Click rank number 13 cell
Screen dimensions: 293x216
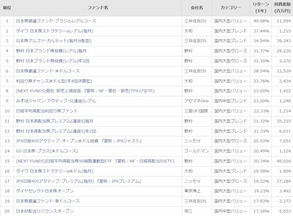point(7,141)
